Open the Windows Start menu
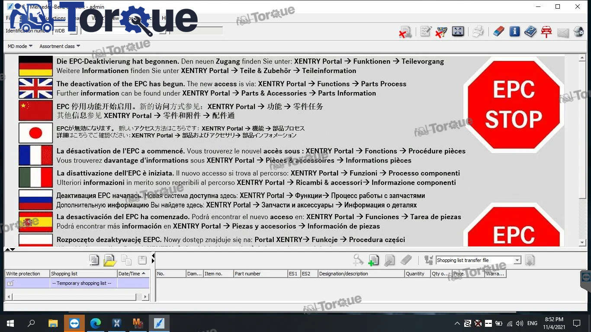Viewport: 591px width, 332px height. click(x=10, y=323)
